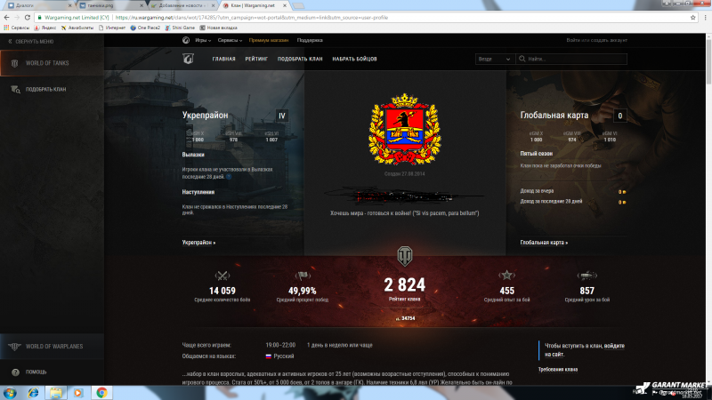Click the flag win rate icon
712x400 pixels.
click(x=302, y=276)
